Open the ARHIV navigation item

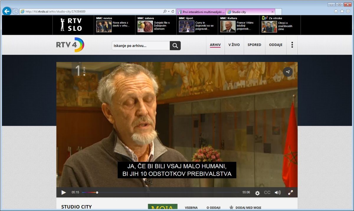pos(215,45)
